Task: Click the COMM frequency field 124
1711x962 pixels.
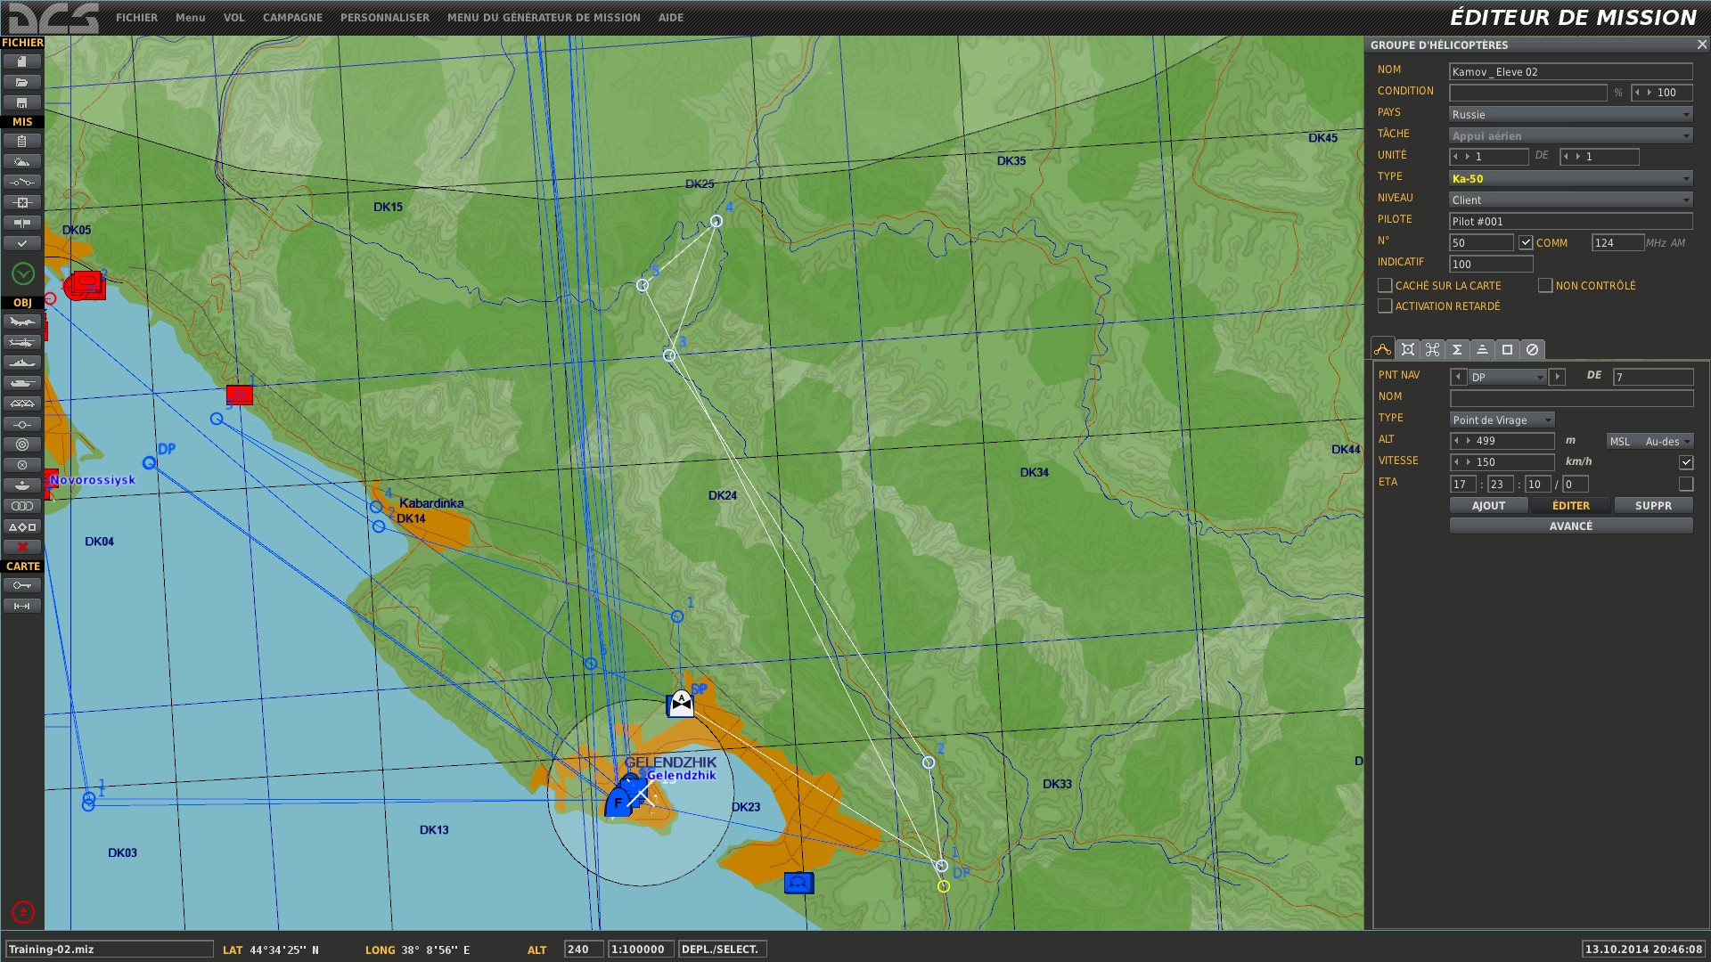Action: point(1617,242)
